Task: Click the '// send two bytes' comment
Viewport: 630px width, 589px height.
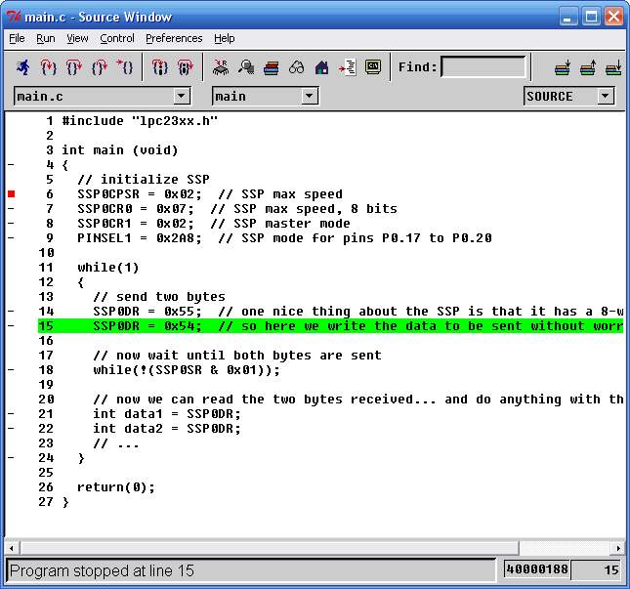Action: click(159, 297)
